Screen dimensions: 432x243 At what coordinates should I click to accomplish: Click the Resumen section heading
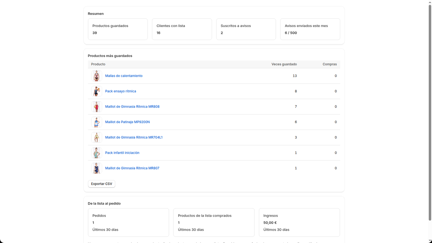(96, 14)
